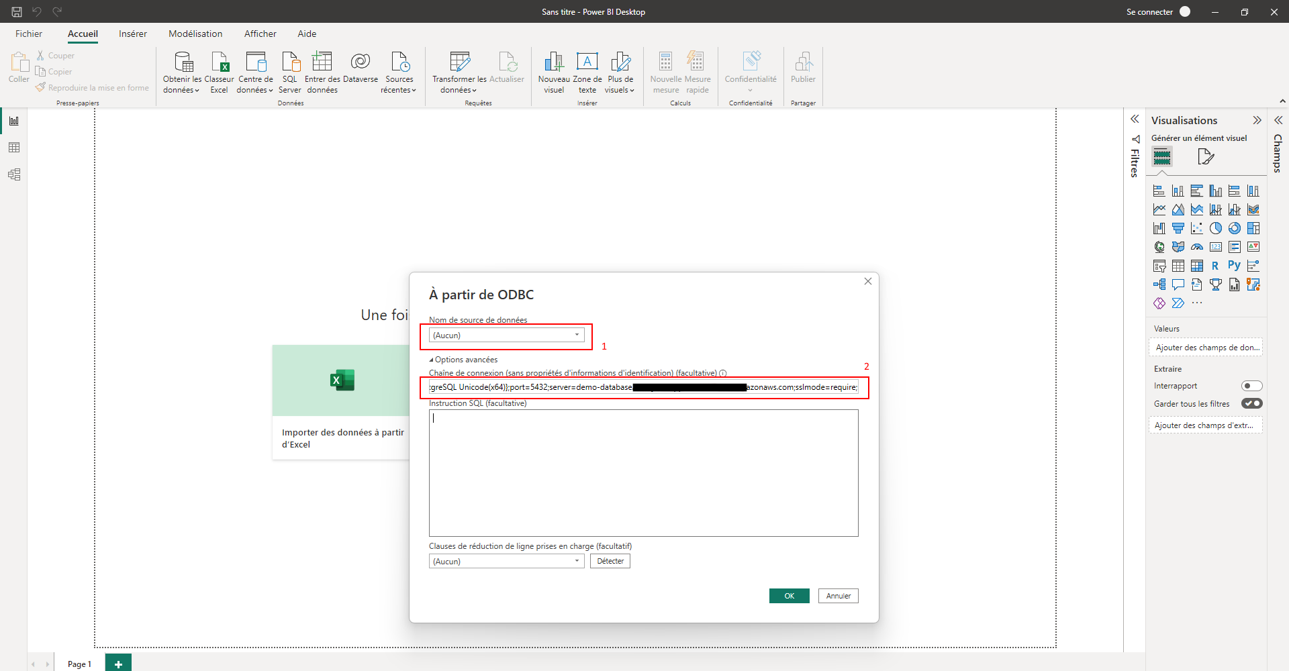Click the save icon in title bar
The width and height of the screenshot is (1289, 671).
pos(17,11)
